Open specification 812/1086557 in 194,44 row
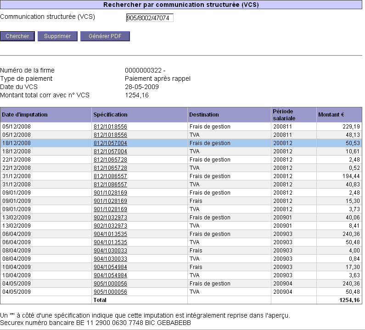This screenshot has height=330, width=365. 110,176
